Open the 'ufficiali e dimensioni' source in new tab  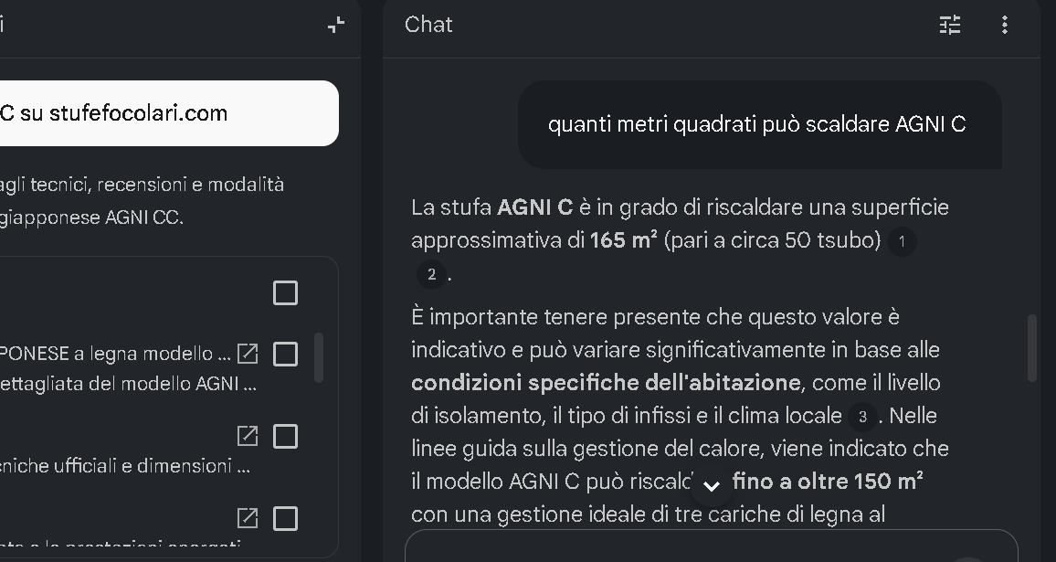pos(248,437)
